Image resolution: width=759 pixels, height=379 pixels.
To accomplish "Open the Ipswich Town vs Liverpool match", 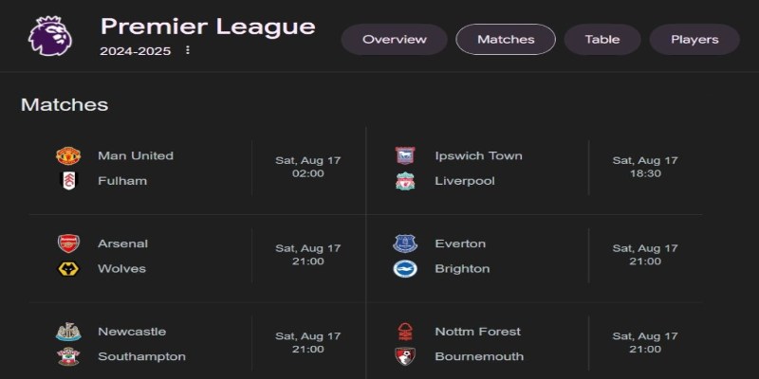I will (x=535, y=169).
